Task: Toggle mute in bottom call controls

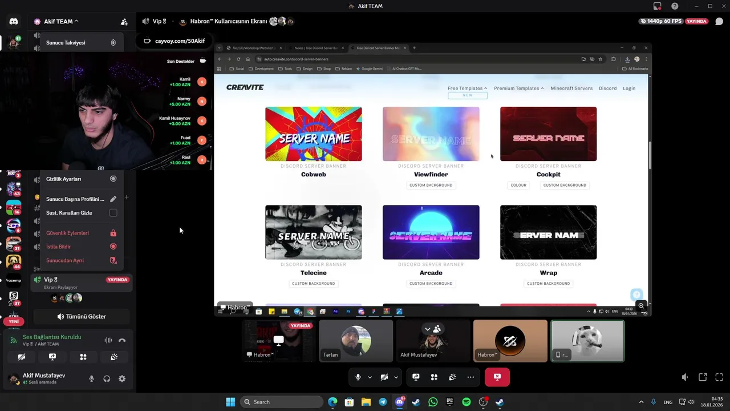Action: coord(358,377)
